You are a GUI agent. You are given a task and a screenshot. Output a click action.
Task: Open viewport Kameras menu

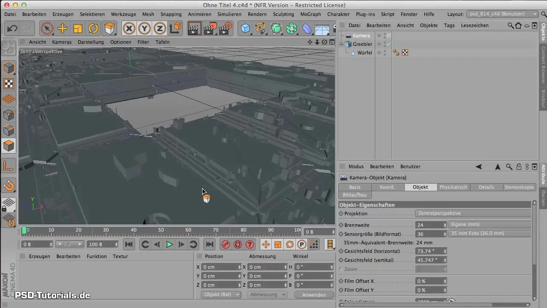coord(62,42)
